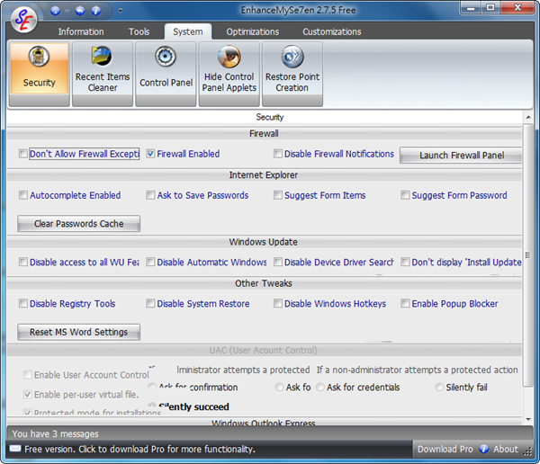Screen dimensions: 540x464
Task: Toggle Enable per-user virtual file checkbox
Action: click(x=28, y=395)
